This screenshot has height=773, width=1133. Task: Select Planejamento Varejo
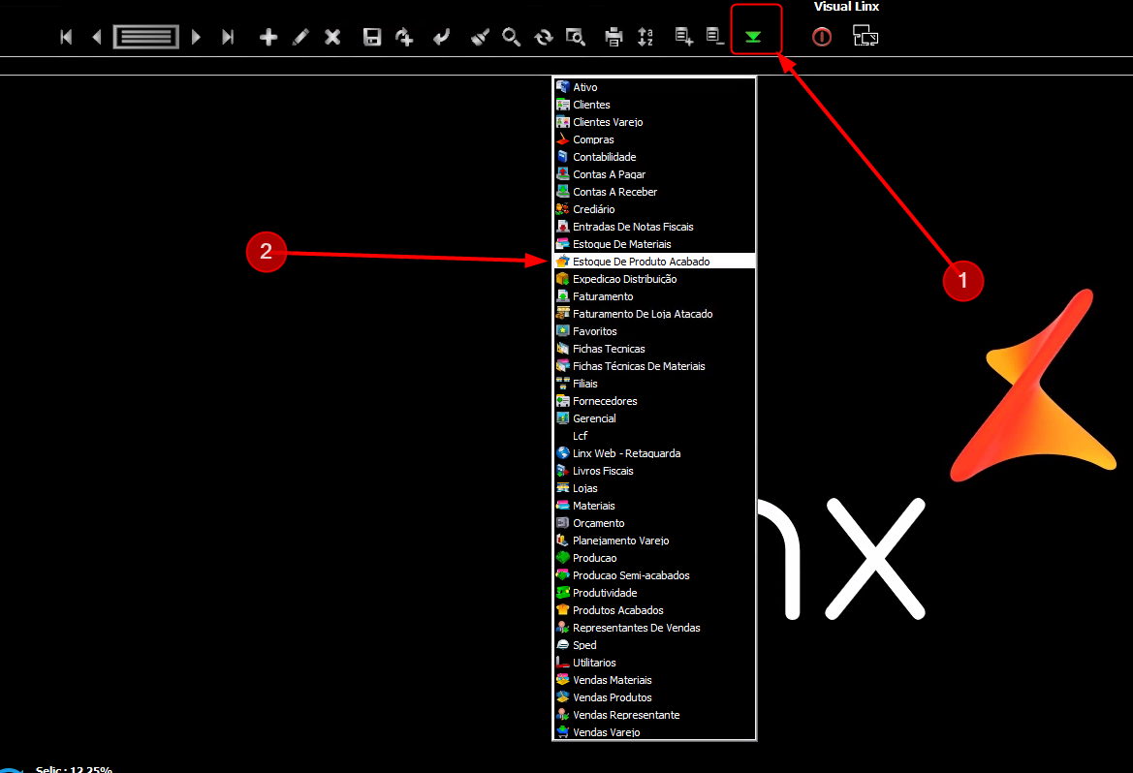(654, 541)
